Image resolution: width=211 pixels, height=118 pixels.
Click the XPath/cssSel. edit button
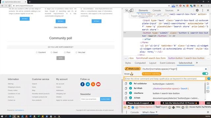pos(133,69)
